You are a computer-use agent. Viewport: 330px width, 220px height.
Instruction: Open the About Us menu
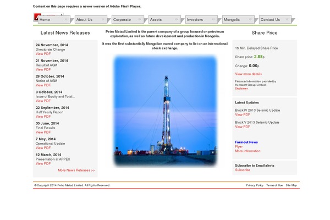pyautogui.click(x=91, y=20)
